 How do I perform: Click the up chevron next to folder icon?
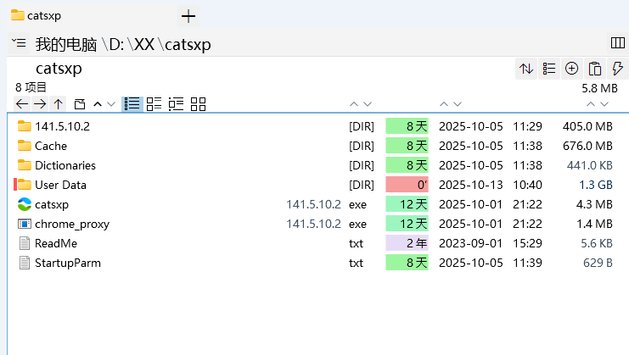(x=97, y=104)
